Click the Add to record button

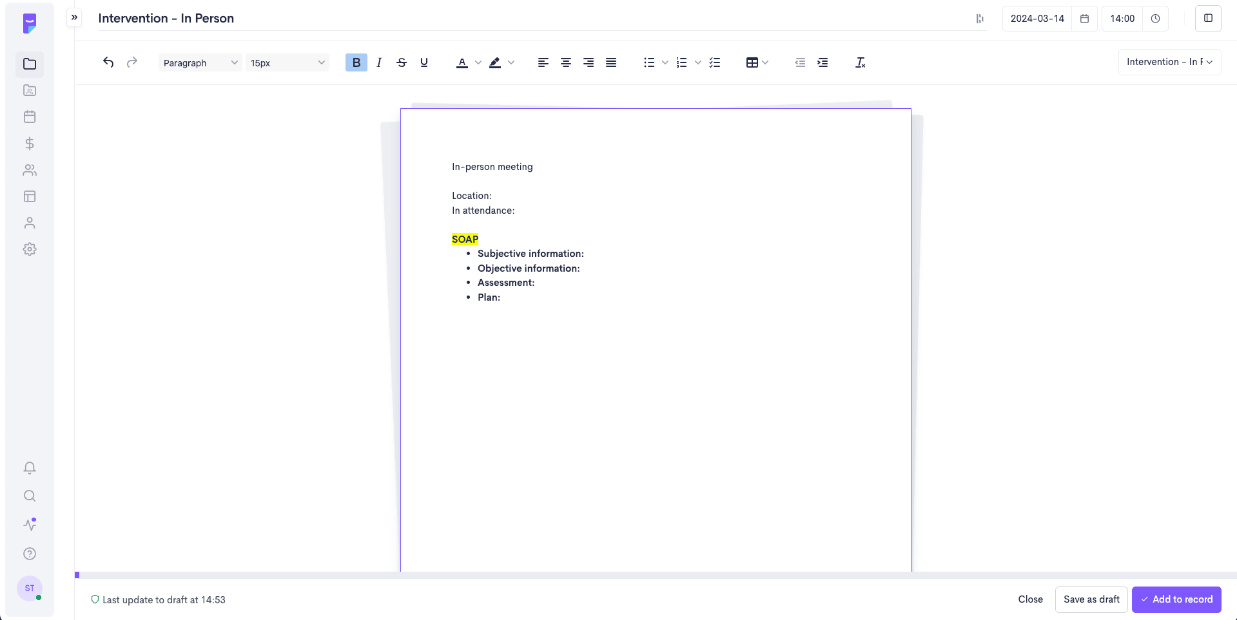1176,599
